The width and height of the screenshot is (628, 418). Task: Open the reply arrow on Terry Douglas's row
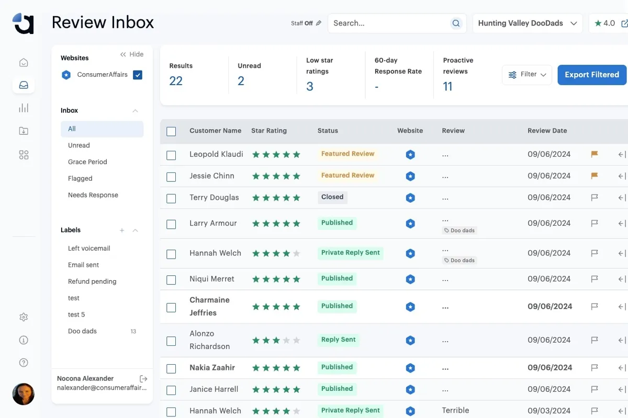pyautogui.click(x=622, y=198)
